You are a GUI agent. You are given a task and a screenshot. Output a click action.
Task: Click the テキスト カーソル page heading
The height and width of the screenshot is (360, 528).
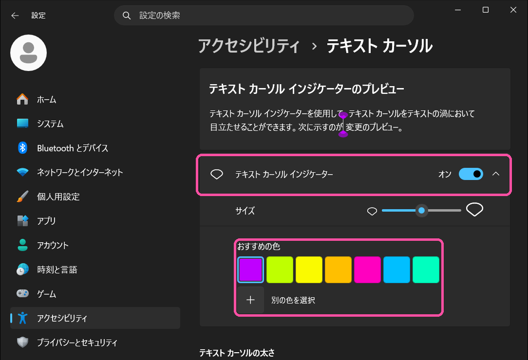pyautogui.click(x=379, y=46)
